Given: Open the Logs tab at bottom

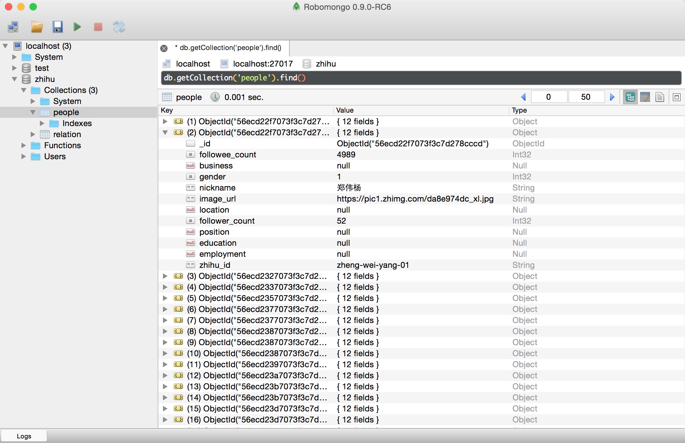Looking at the screenshot, I should (24, 436).
